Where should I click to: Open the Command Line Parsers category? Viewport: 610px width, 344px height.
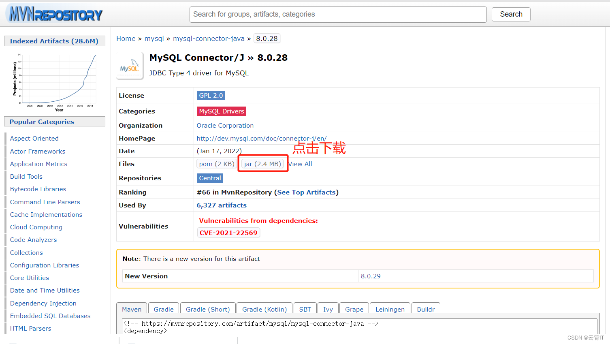pos(45,202)
